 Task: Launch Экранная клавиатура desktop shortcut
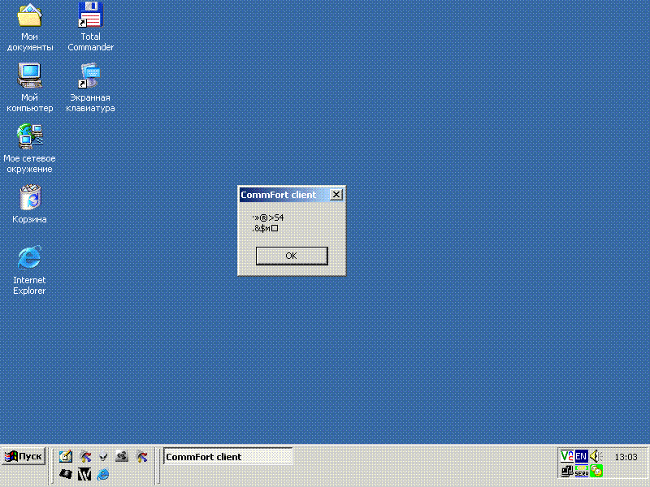pyautogui.click(x=90, y=77)
